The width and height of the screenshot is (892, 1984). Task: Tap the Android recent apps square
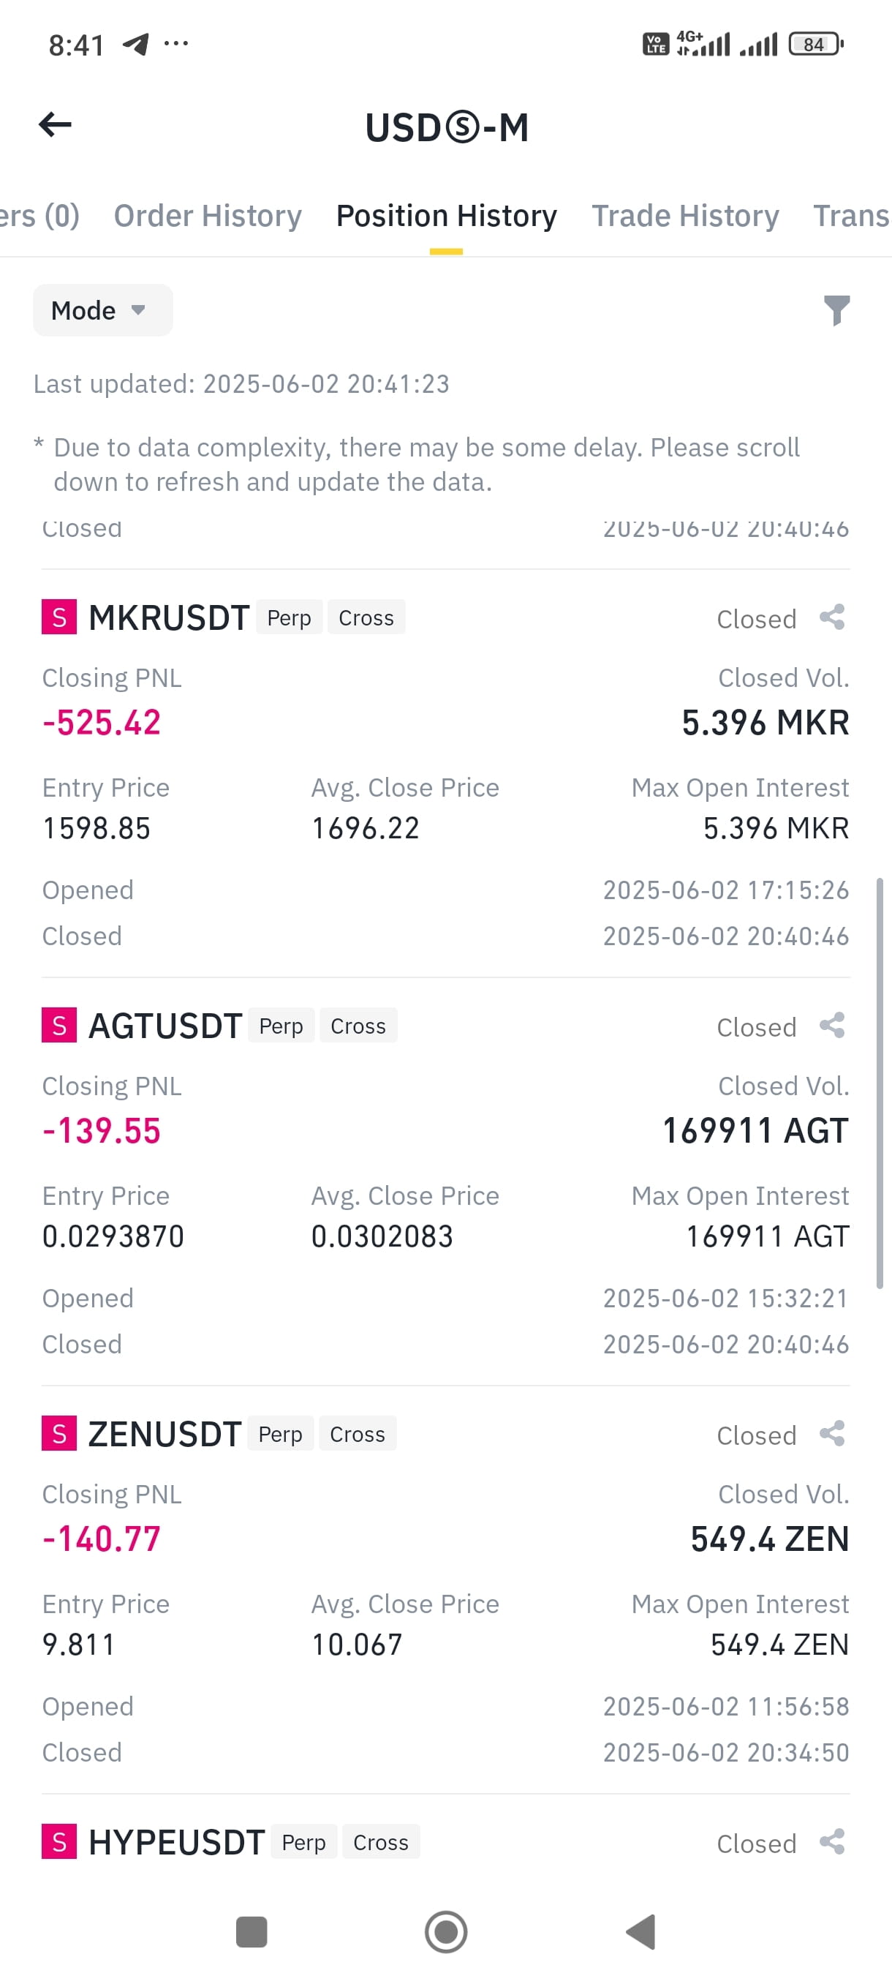252,1931
